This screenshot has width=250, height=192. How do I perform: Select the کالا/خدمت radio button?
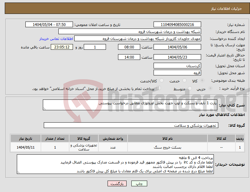(162, 80)
